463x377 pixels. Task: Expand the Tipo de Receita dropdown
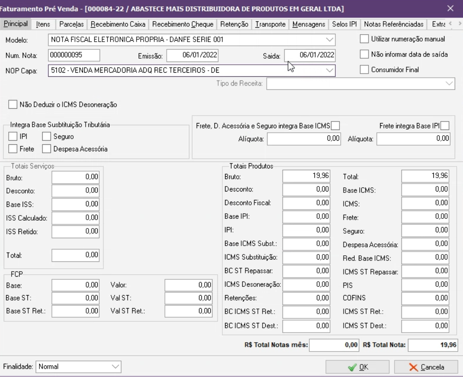click(449, 84)
